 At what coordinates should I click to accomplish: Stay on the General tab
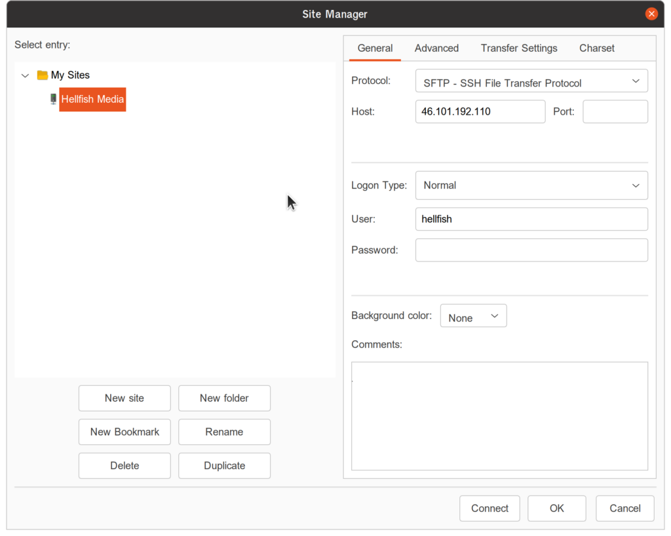coord(375,48)
